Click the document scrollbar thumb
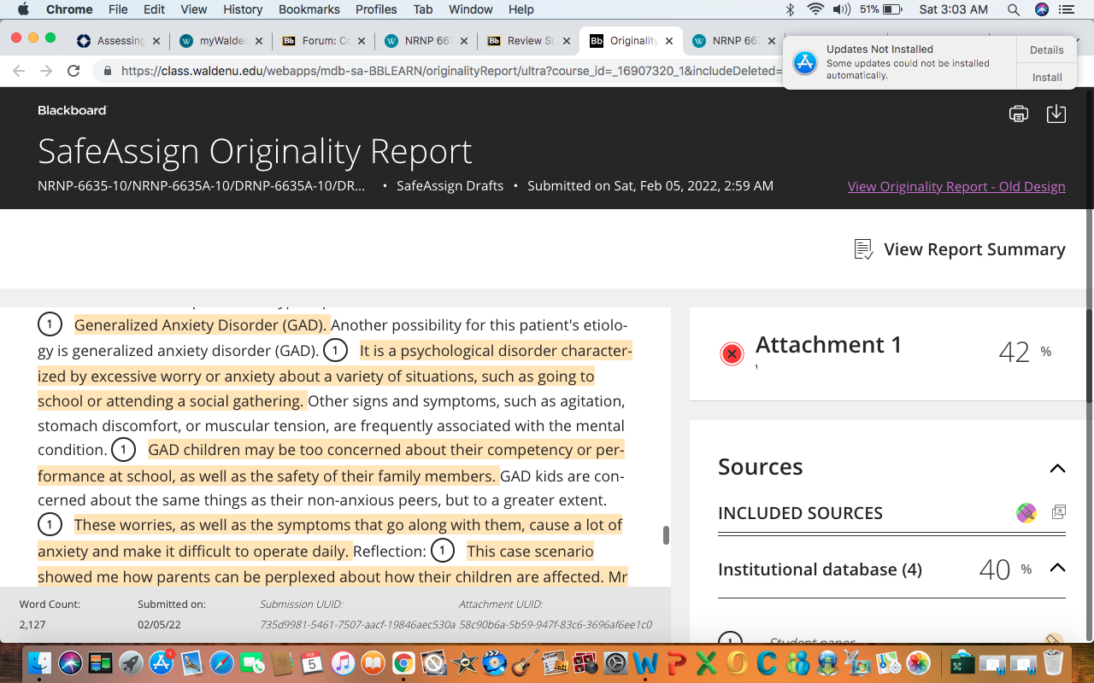This screenshot has height=683, width=1094. pyautogui.click(x=666, y=535)
